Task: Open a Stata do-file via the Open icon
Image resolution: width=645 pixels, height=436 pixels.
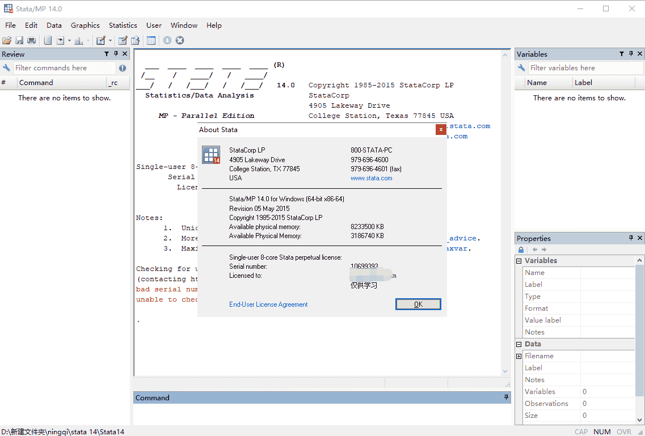Action: point(7,40)
